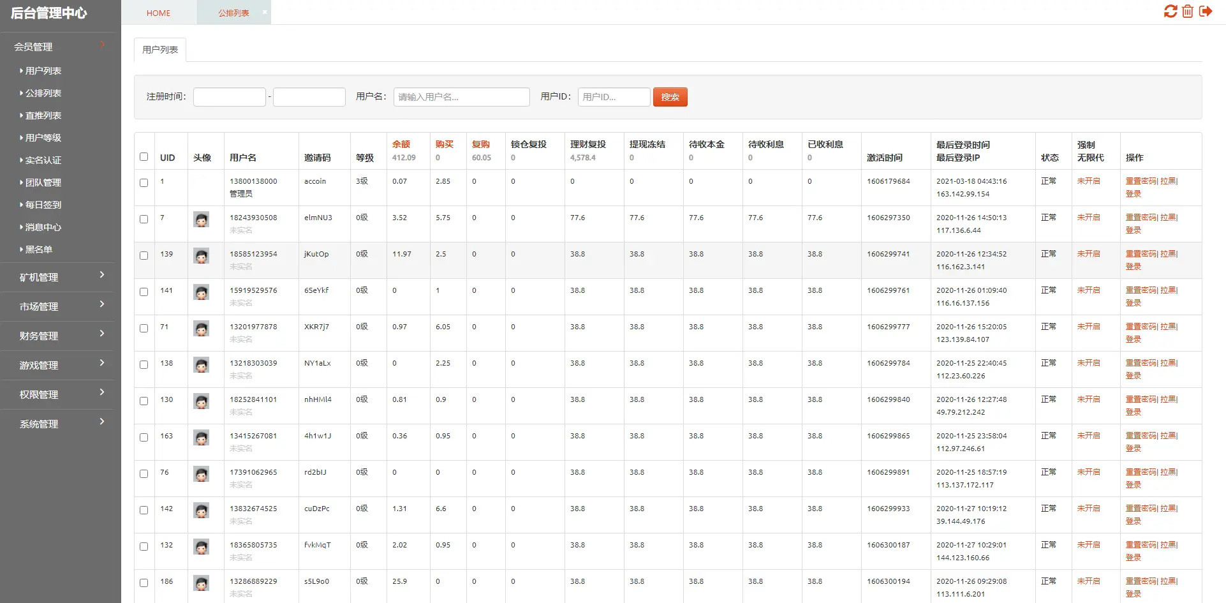1226x603 pixels.
Task: Click 拉黑 for user 13218303039
Action: point(1167,363)
